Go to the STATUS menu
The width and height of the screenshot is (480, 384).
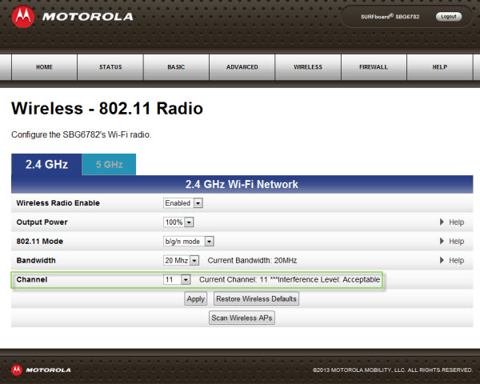point(110,67)
